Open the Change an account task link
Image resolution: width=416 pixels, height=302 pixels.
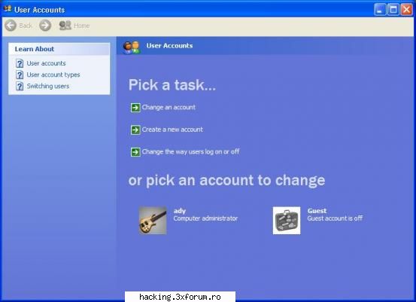point(169,107)
